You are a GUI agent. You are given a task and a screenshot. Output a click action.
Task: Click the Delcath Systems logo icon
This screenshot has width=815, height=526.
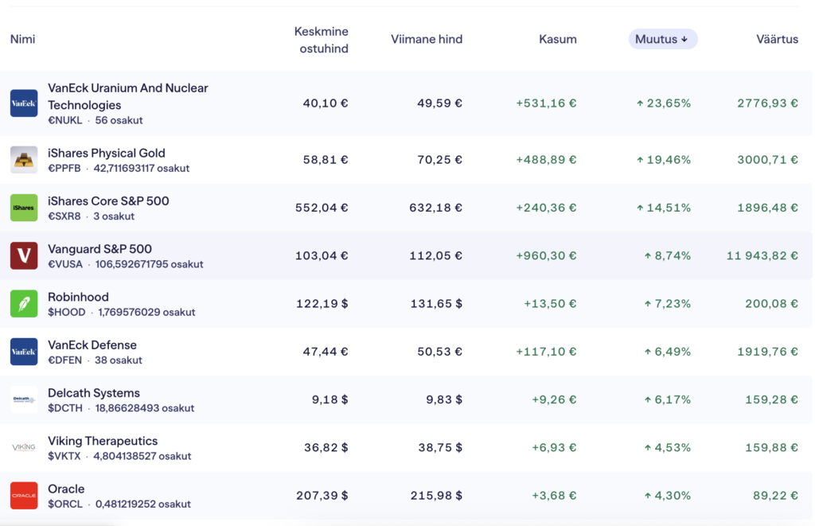[24, 399]
